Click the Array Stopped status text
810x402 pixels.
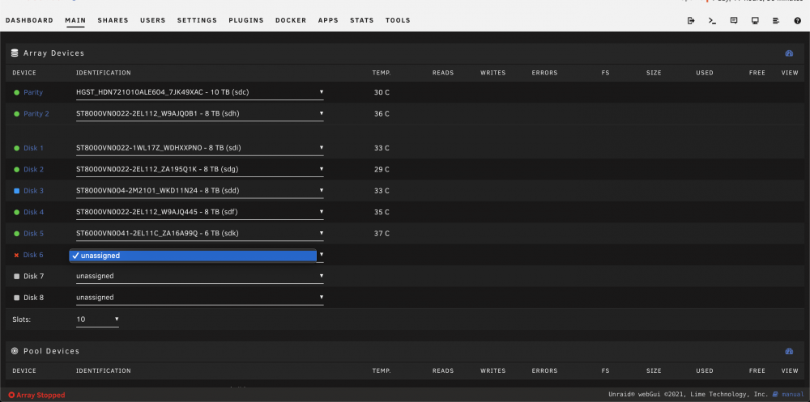[x=40, y=396]
